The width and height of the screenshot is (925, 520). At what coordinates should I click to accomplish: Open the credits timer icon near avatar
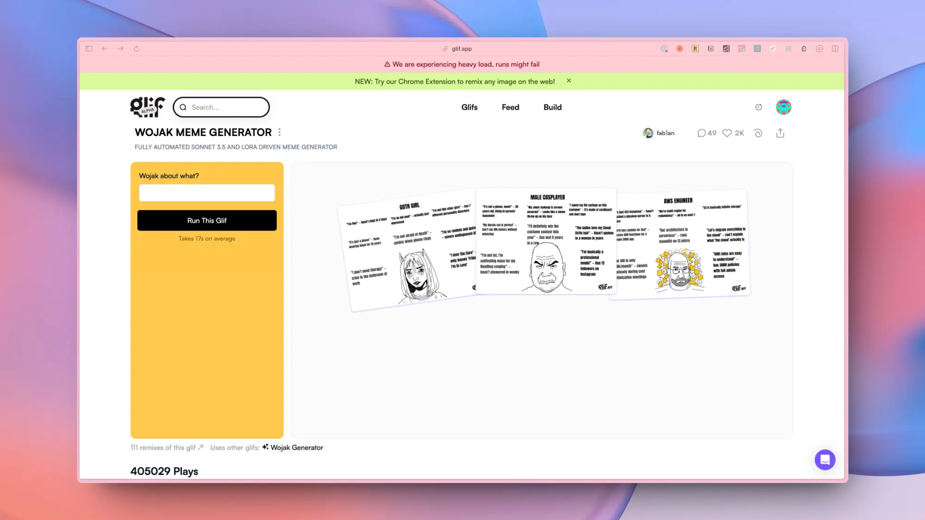[x=758, y=107]
